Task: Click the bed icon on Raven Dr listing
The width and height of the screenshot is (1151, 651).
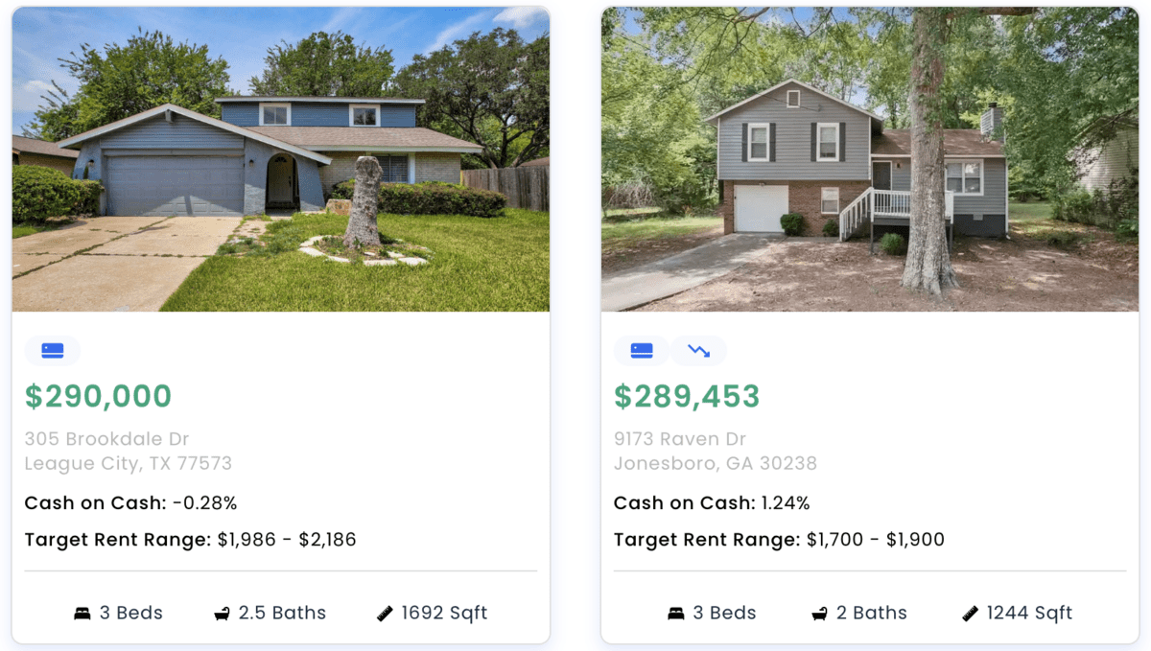Action: (677, 614)
